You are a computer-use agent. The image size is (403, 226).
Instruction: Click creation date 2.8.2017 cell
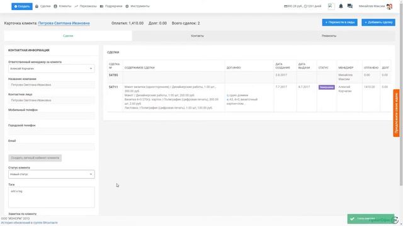click(x=281, y=75)
